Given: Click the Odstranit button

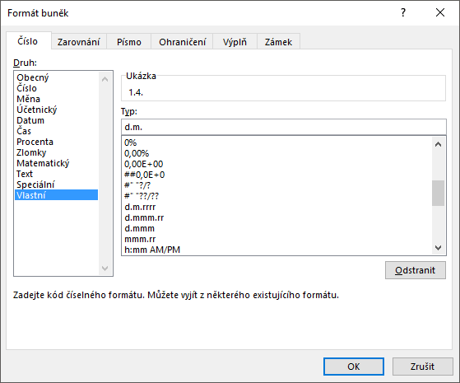Looking at the screenshot, I should click(415, 270).
